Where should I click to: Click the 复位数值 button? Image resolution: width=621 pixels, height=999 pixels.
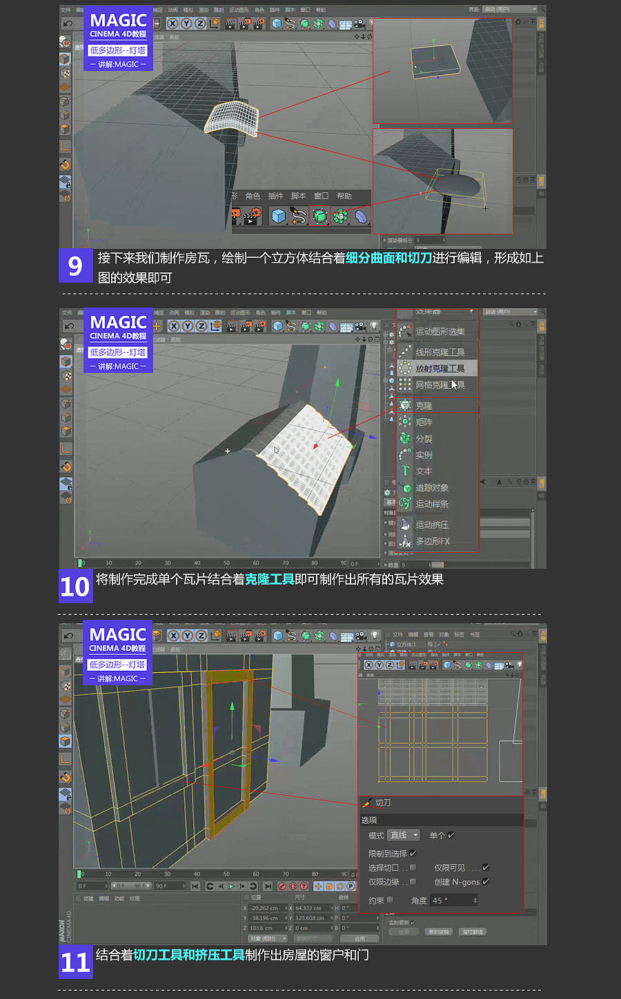pos(473,931)
